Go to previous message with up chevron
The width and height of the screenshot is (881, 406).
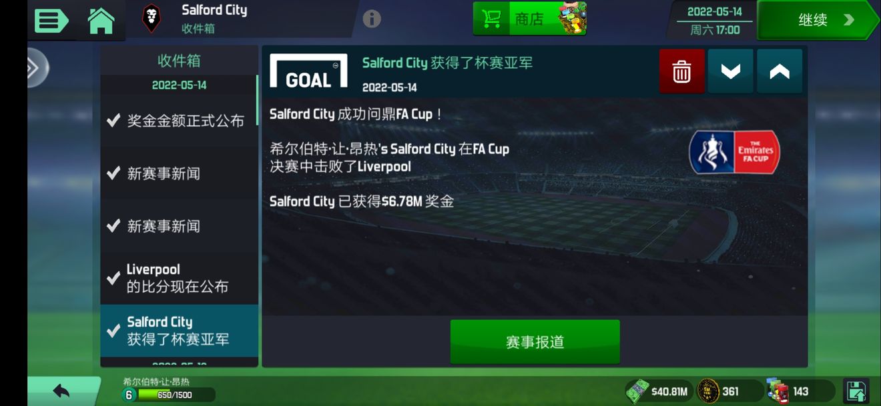click(780, 71)
